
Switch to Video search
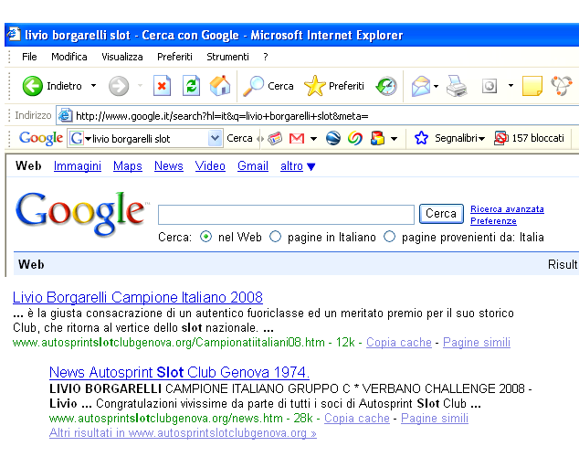click(210, 165)
